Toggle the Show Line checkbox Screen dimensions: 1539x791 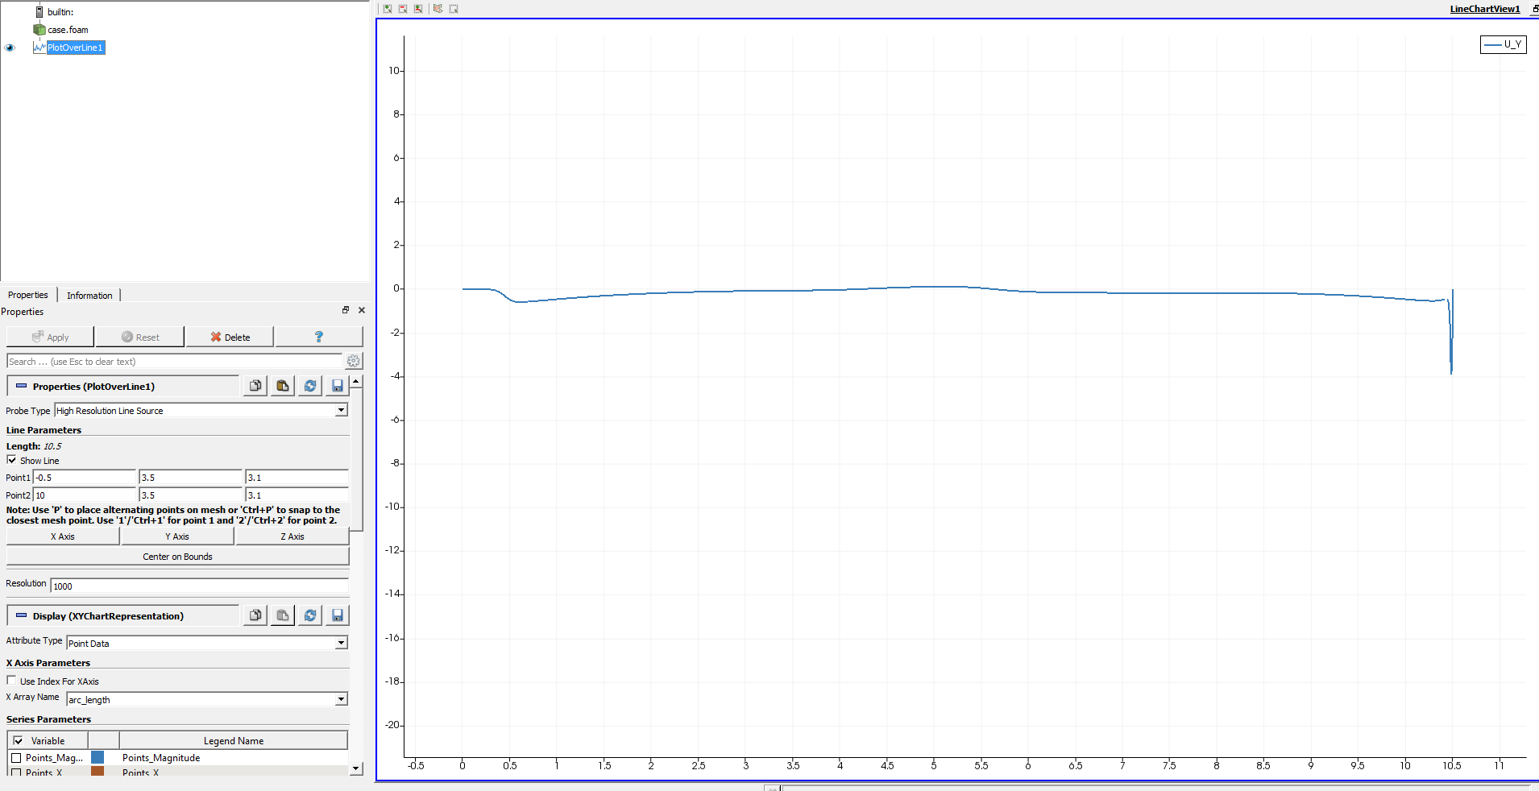pyautogui.click(x=11, y=460)
